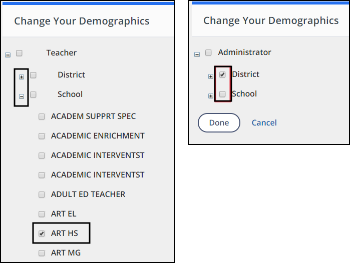Expand School under Administrator
The width and height of the screenshot is (355, 263).
point(211,96)
